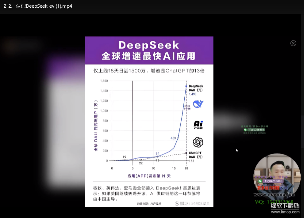The image size is (304, 218).
Task: Click the 1,400 y-axis label
Action: [x=104, y=91]
